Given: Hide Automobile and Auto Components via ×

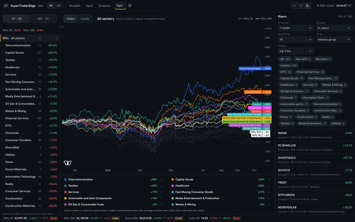Looking at the screenshot, I should tap(162, 198).
